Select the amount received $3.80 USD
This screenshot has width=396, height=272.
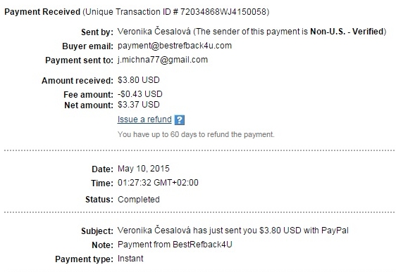click(x=139, y=80)
